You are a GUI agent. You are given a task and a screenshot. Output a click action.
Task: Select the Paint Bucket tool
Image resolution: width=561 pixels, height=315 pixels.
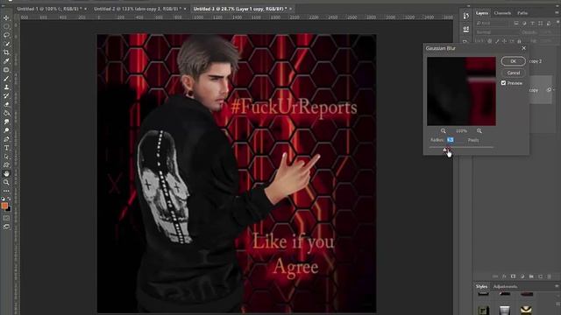tap(6, 113)
